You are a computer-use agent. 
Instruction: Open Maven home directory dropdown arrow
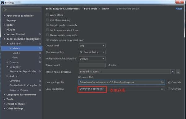(x=173, y=72)
